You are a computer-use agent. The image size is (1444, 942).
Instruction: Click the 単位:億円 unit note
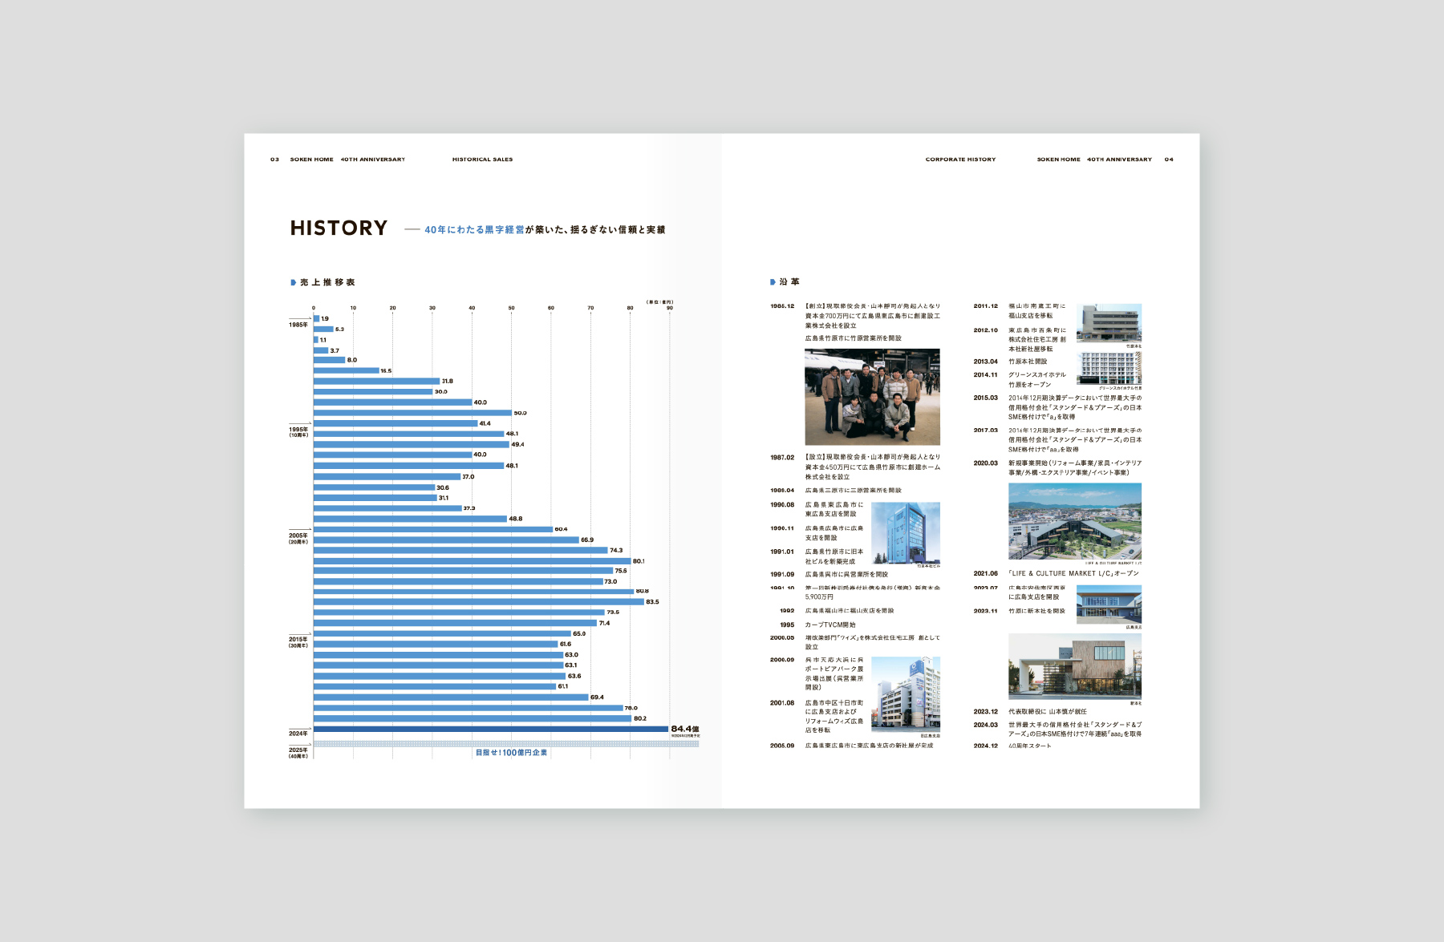(x=660, y=302)
